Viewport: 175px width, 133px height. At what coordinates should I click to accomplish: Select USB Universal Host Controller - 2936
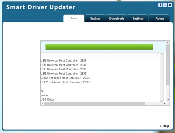63,61
